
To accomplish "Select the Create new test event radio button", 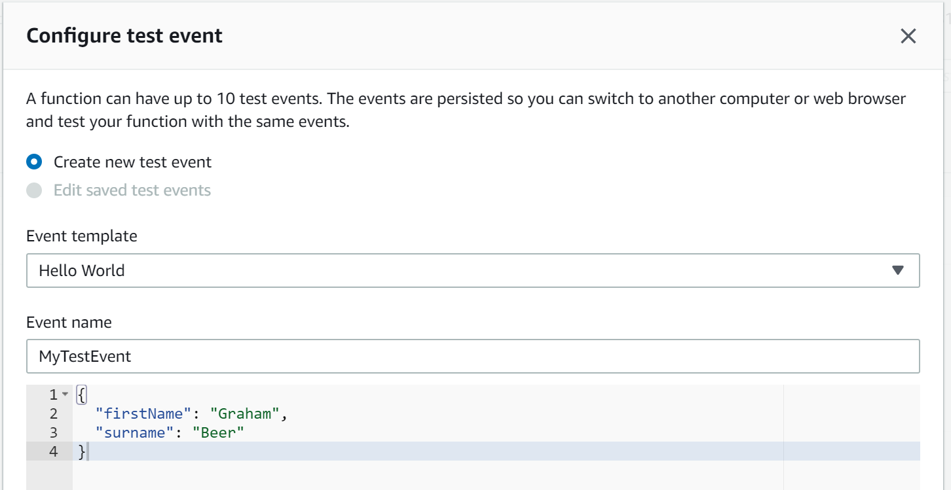I will [33, 162].
